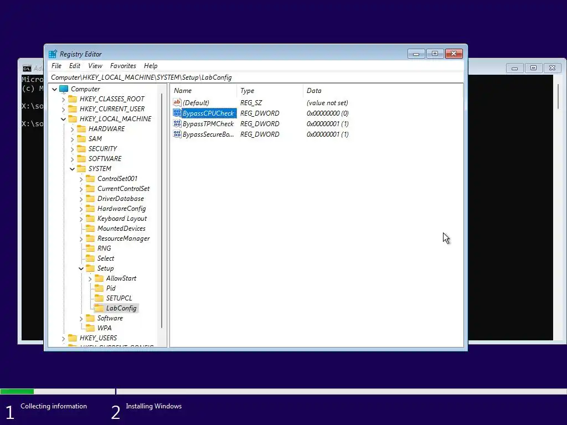
Task: Click the Command Prompt window title icon
Action: pos(27,69)
